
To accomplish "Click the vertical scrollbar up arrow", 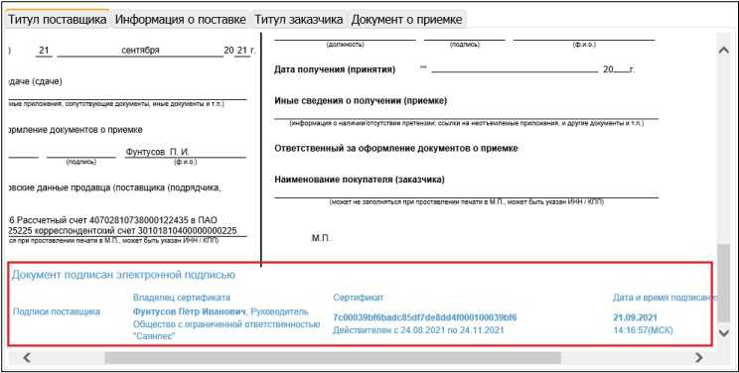I will pos(723,50).
